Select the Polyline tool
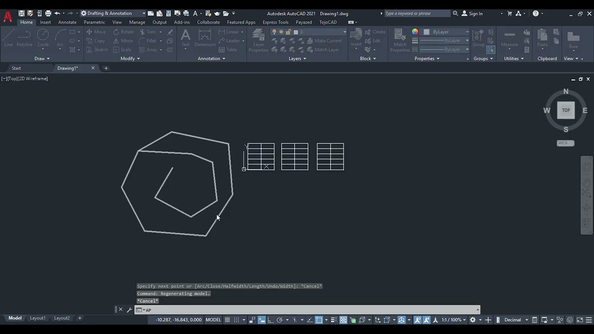The image size is (594, 334). (x=25, y=38)
